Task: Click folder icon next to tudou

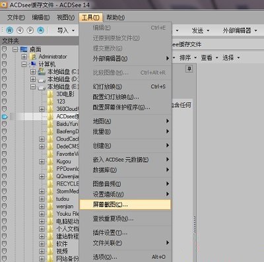Action: (50, 199)
